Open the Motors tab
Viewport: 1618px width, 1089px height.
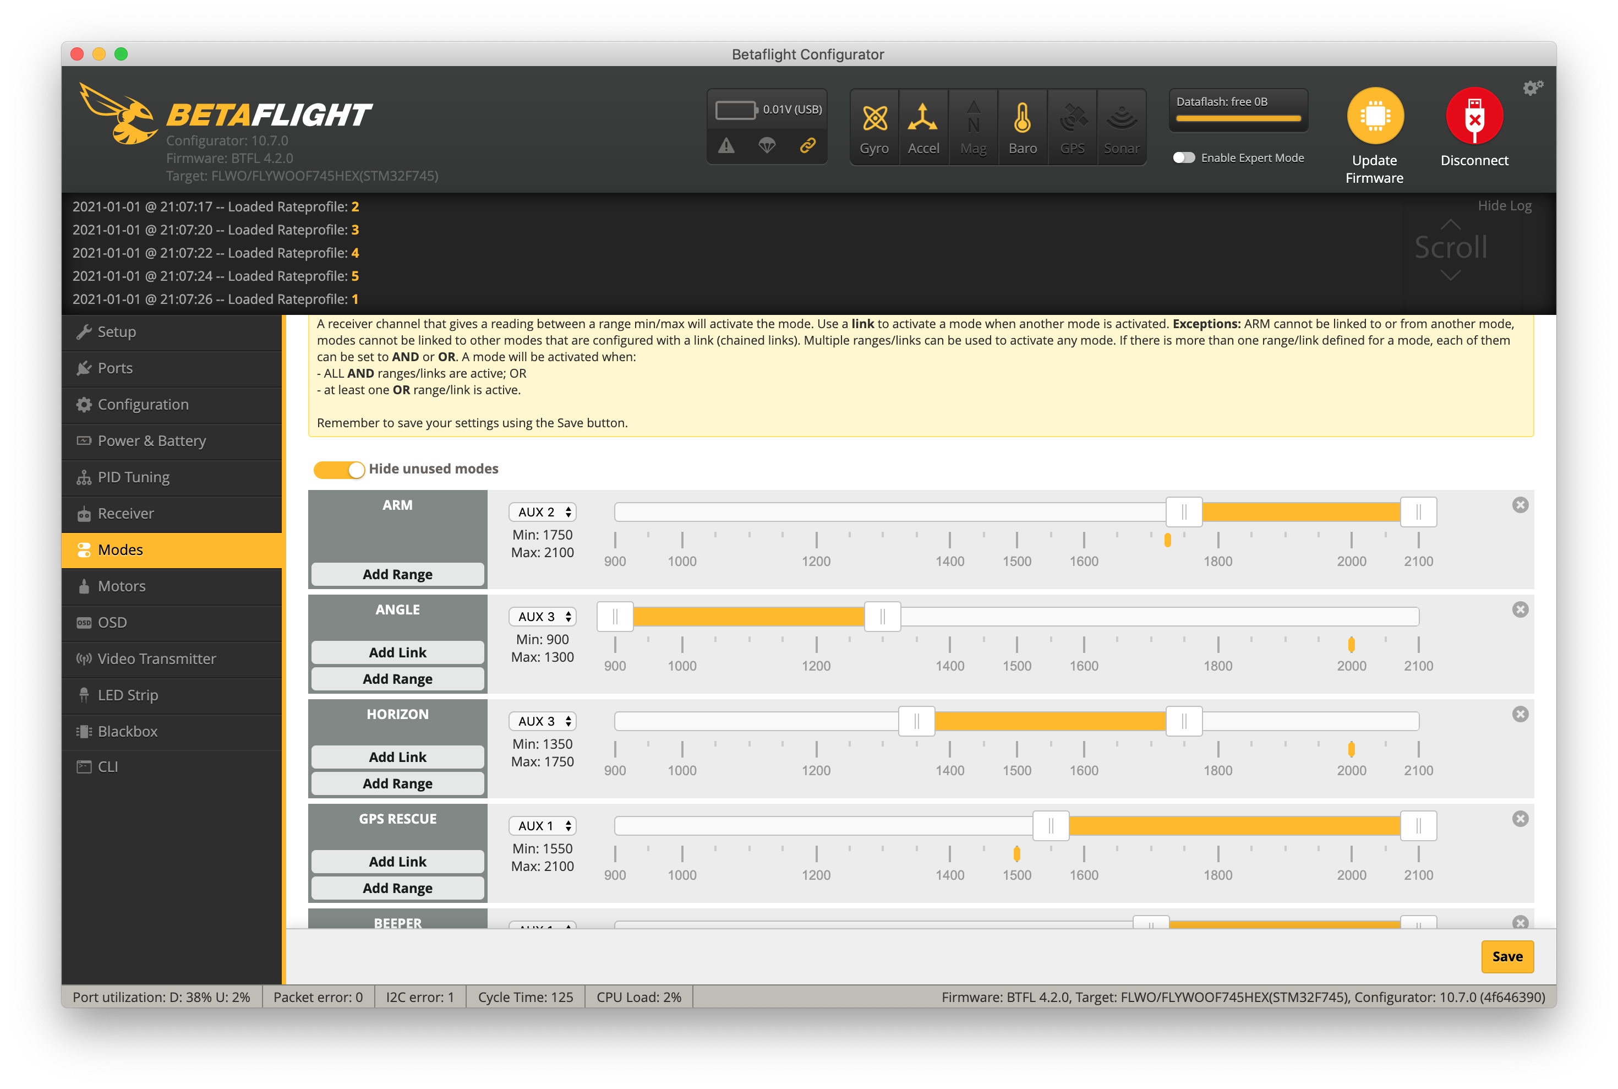(172, 586)
